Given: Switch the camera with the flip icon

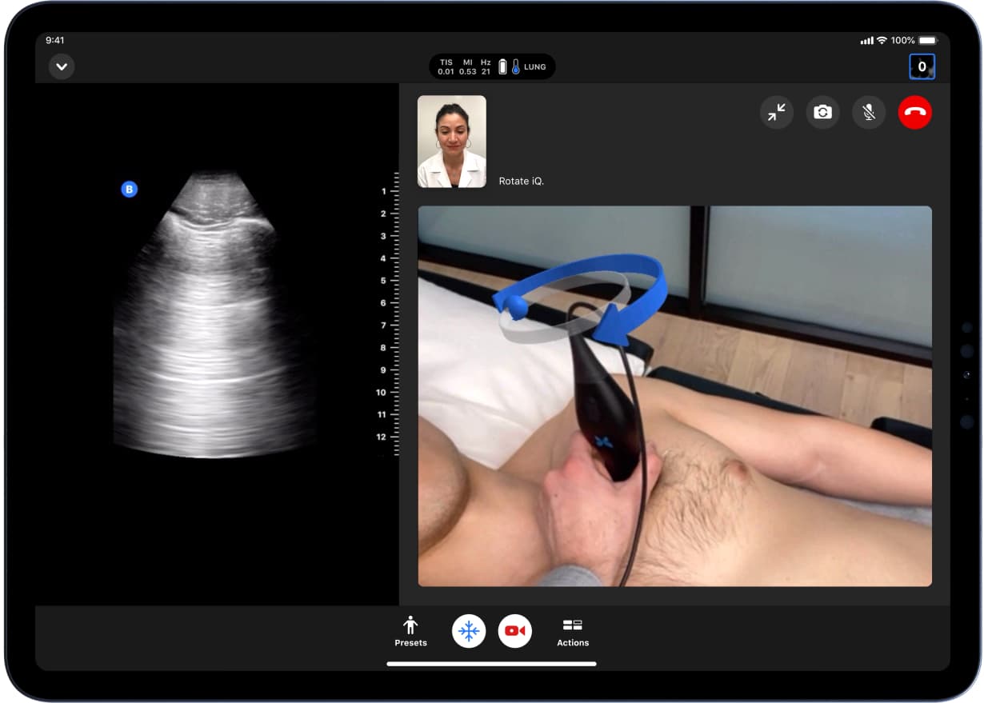Looking at the screenshot, I should click(822, 113).
